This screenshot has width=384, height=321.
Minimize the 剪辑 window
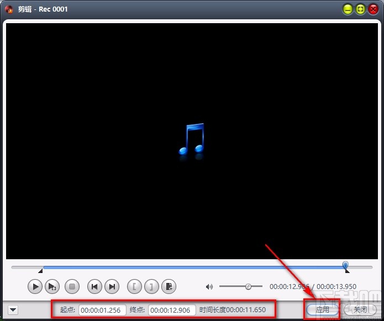(348, 9)
